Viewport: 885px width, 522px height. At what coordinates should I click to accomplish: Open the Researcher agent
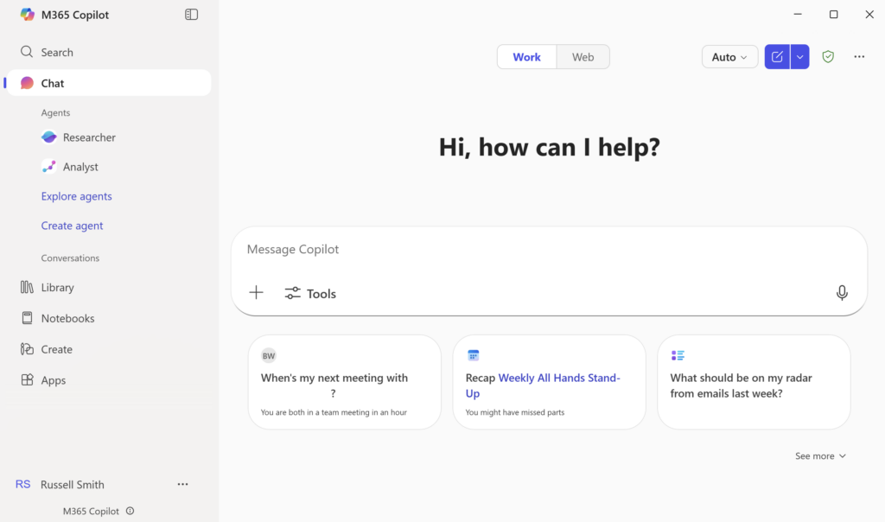(89, 137)
